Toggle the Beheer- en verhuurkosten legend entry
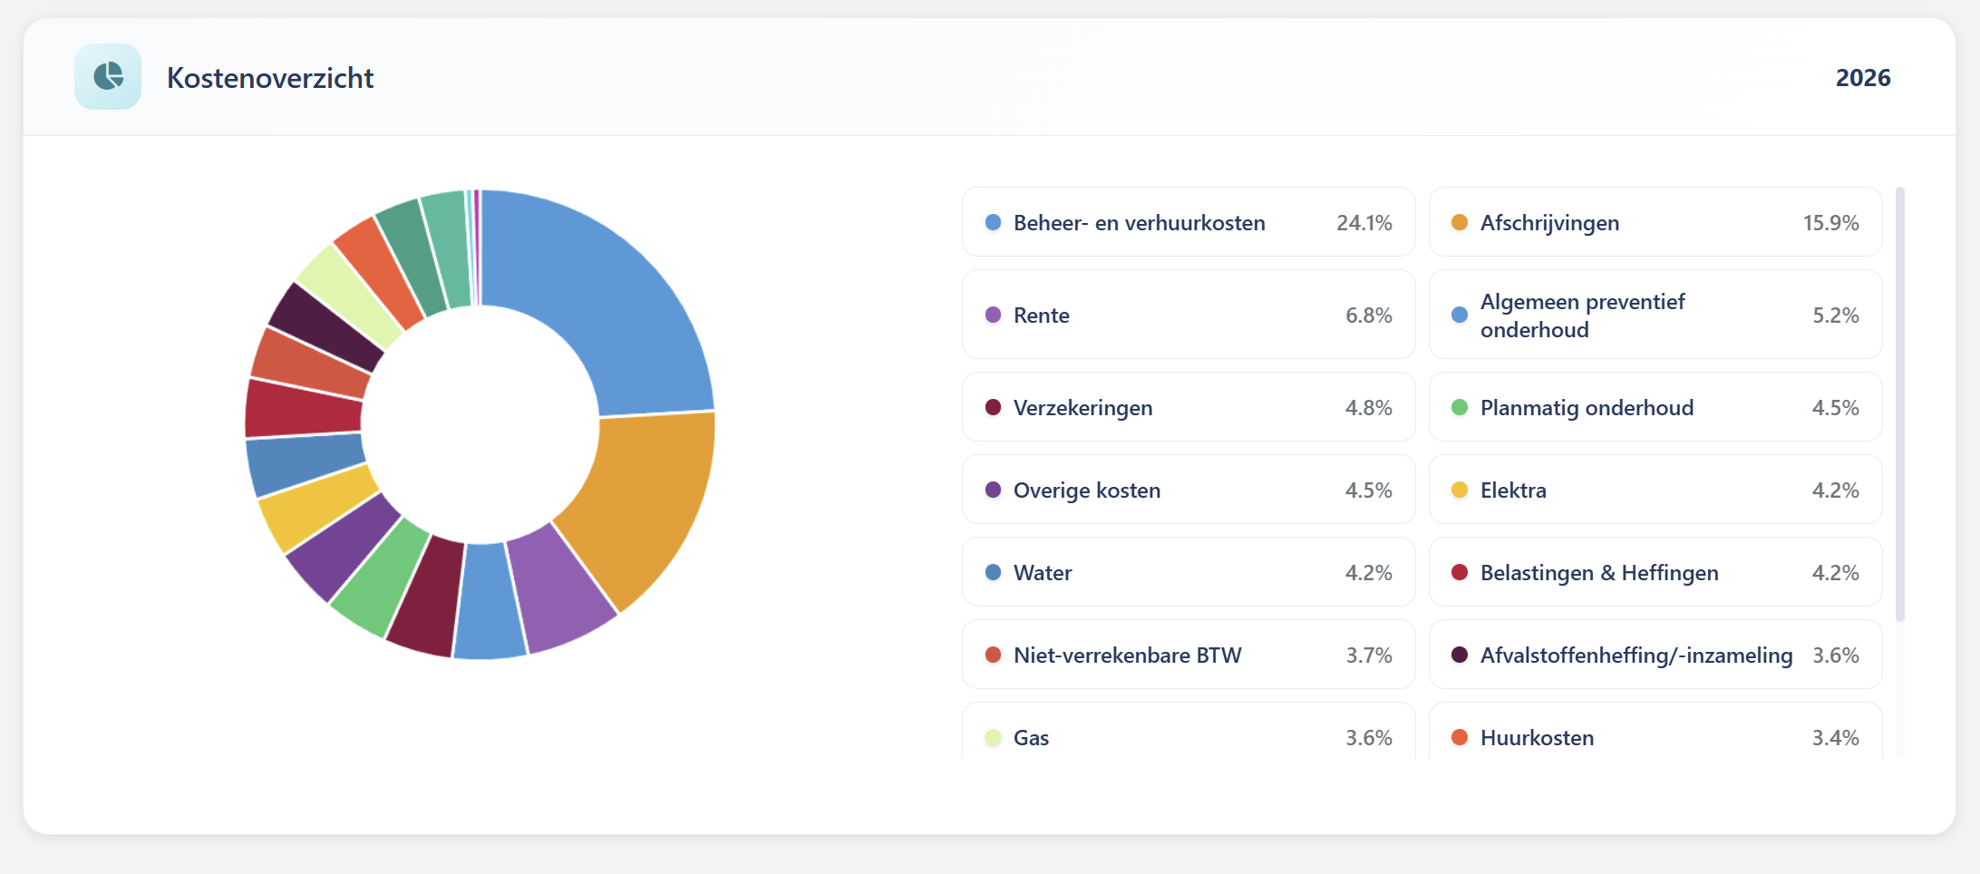 1188,221
